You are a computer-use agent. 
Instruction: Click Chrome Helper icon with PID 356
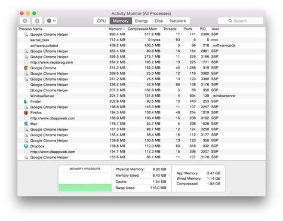[26, 140]
